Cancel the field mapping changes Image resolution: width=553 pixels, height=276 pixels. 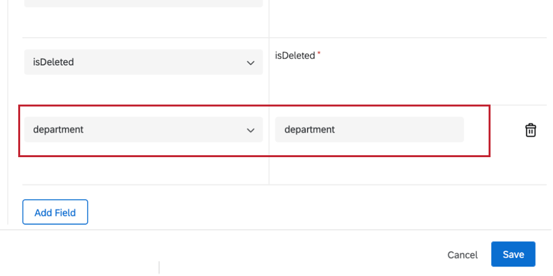[x=463, y=255]
